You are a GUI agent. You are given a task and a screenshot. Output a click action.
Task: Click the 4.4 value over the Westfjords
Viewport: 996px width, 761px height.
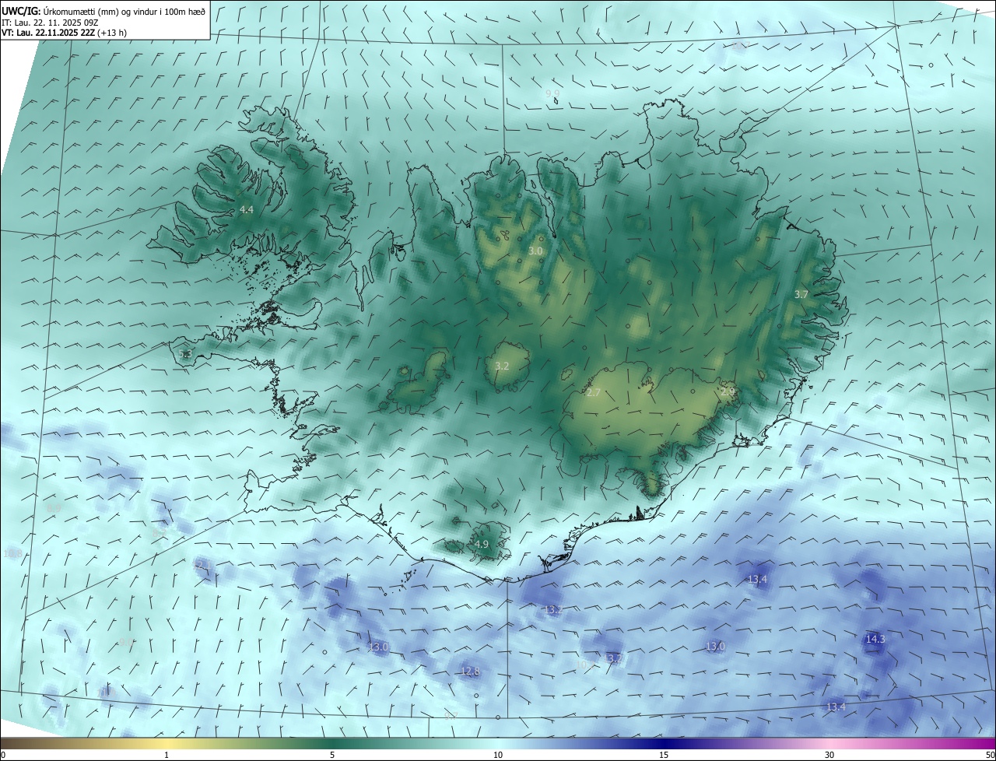pos(247,210)
